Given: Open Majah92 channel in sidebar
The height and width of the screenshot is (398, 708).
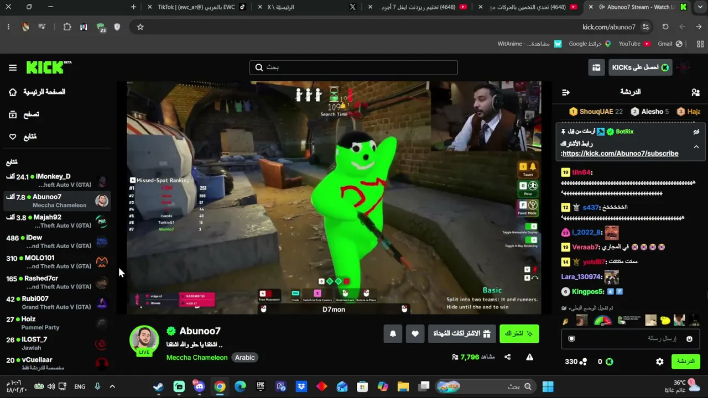Looking at the screenshot, I should [56, 221].
